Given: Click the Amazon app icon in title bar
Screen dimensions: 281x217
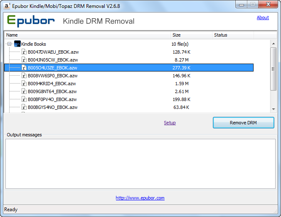Looking at the screenshot, I should click(x=7, y=6).
